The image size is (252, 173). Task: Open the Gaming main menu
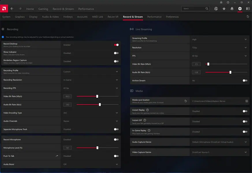click(x=43, y=9)
